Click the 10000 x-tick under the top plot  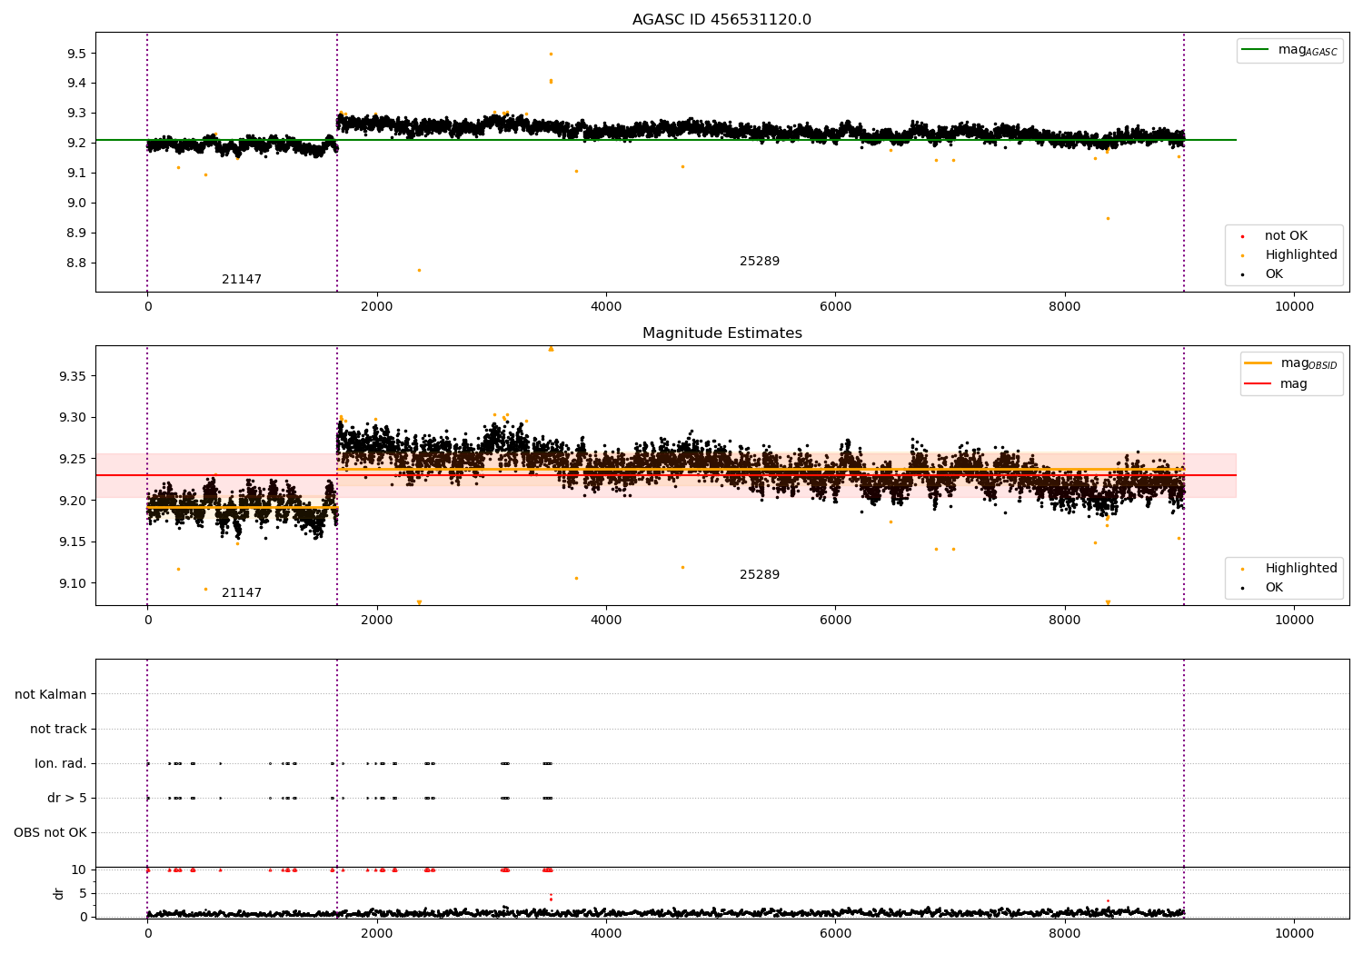pyautogui.click(x=1294, y=306)
